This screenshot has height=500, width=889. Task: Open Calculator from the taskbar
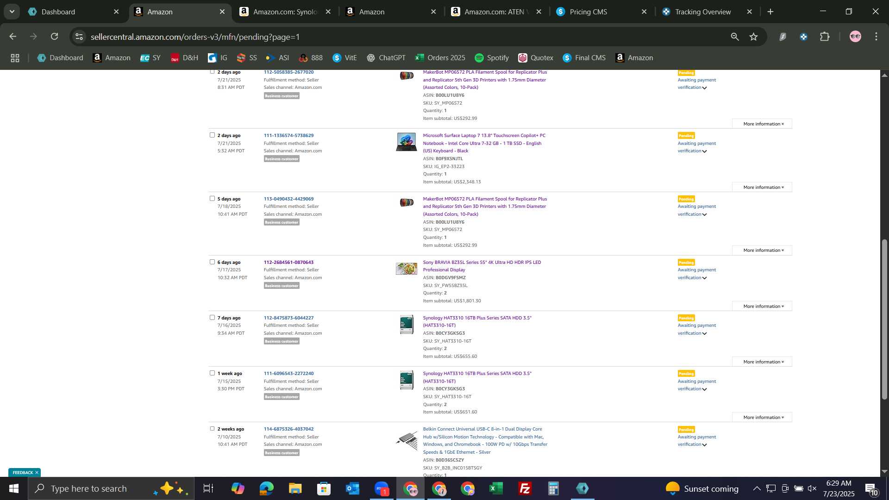(554, 488)
